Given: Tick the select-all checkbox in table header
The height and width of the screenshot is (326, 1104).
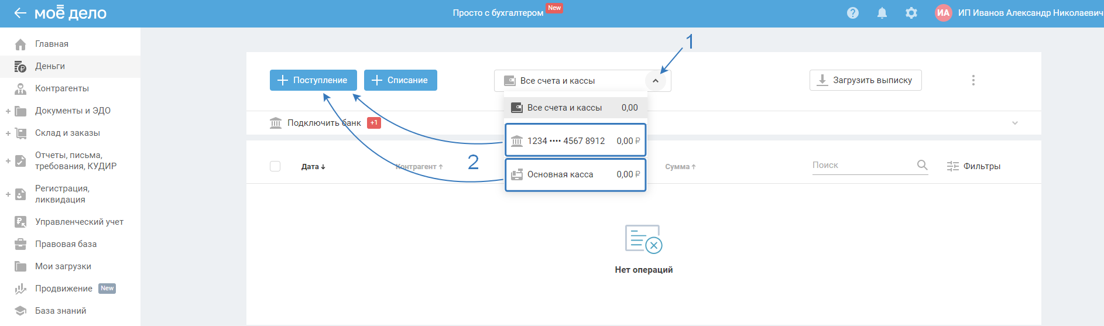Looking at the screenshot, I should pyautogui.click(x=275, y=166).
